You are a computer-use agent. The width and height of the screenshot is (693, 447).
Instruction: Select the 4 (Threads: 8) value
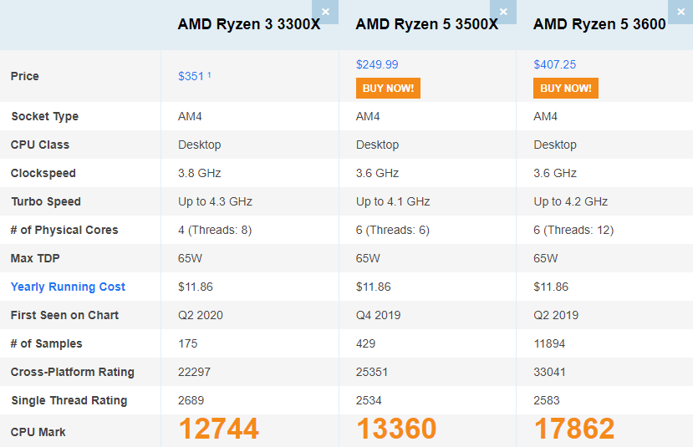pyautogui.click(x=215, y=230)
